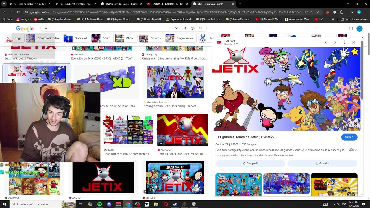Open the twitter bookmark
The image size is (370, 208).
coord(8,19)
